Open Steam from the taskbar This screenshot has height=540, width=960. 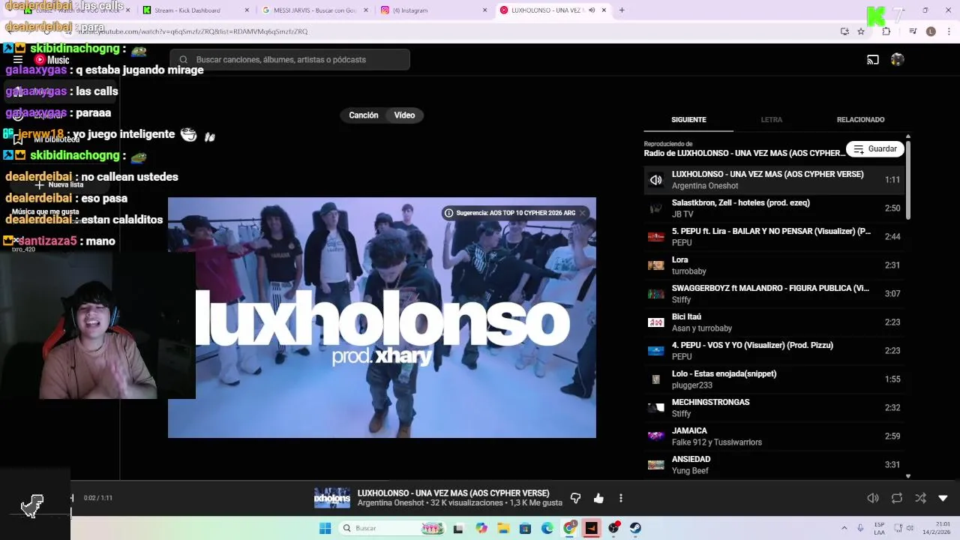[x=635, y=528]
